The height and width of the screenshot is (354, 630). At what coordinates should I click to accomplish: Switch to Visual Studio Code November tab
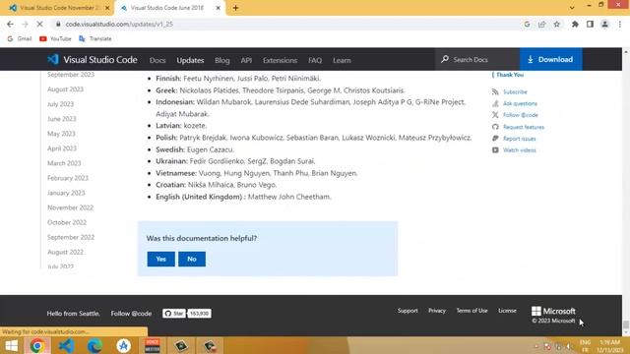click(59, 8)
